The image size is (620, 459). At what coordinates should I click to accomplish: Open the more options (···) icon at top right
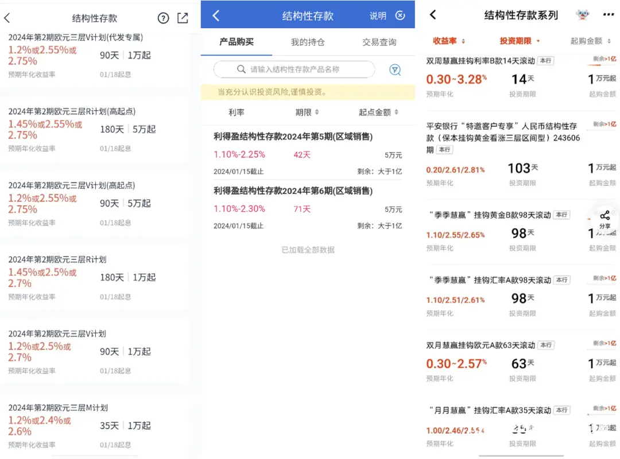607,14
